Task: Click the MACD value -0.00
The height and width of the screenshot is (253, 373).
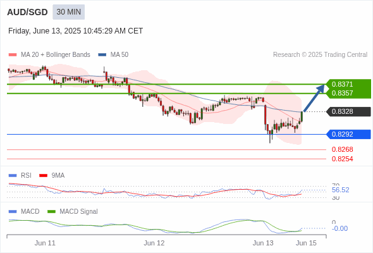Action: [x=339, y=228]
